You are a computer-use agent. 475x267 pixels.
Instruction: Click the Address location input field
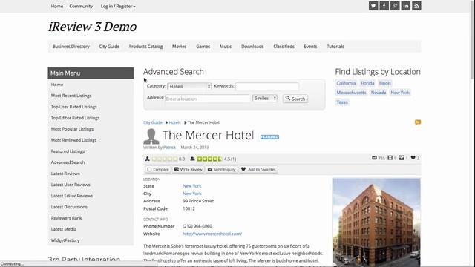point(208,99)
